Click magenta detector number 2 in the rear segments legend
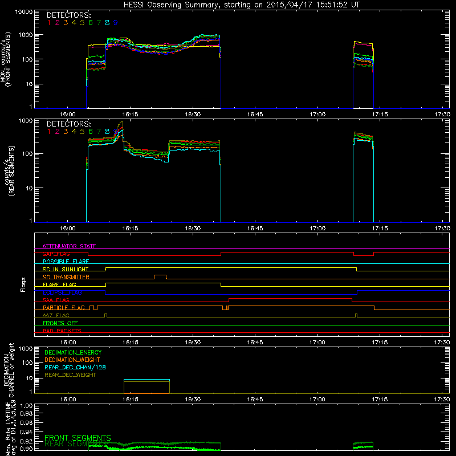The height and width of the screenshot is (456, 456). pos(58,132)
